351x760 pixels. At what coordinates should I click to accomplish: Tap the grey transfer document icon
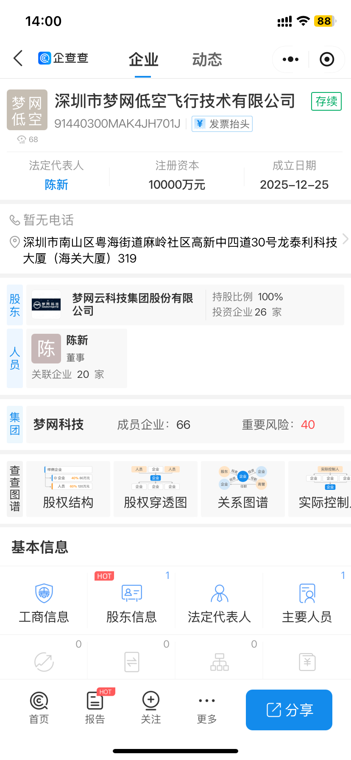pos(132,662)
